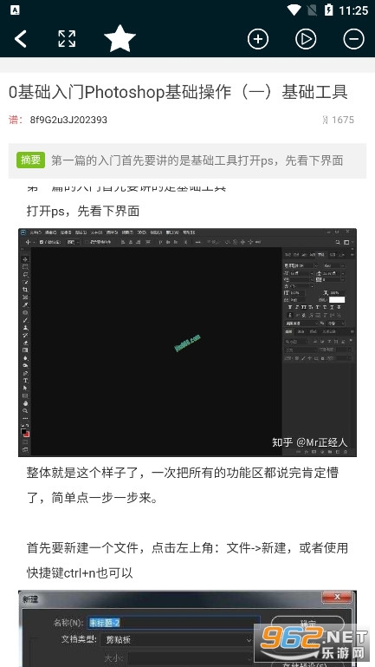Select the Zoom tool in Photoshop's toolbar

coord(25,411)
